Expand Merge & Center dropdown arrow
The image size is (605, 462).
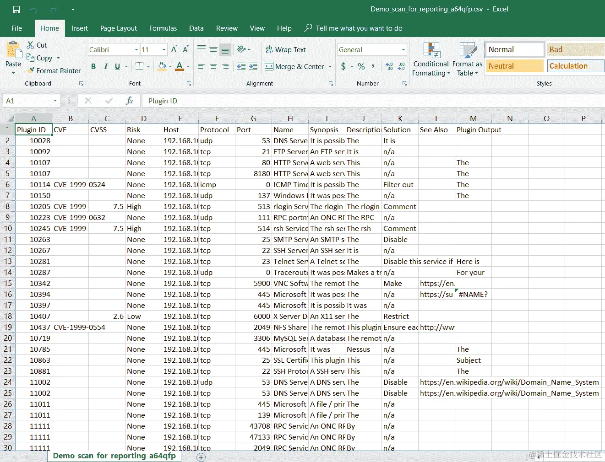(330, 66)
